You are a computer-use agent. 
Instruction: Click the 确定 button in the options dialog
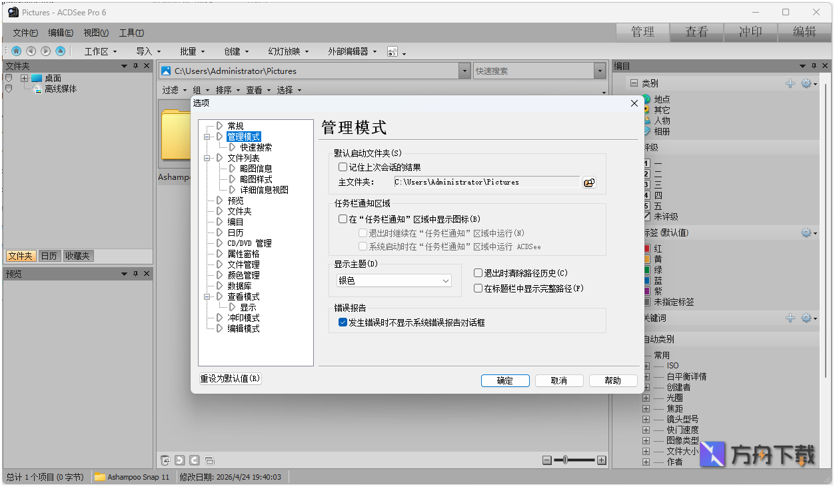click(504, 380)
